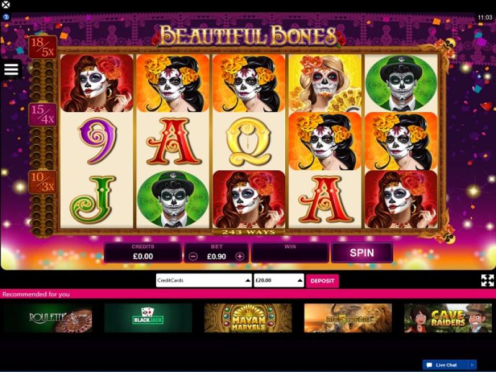The width and height of the screenshot is (496, 372).
Task: Open the £20.00 deposit amount dropdown
Action: pos(278,280)
